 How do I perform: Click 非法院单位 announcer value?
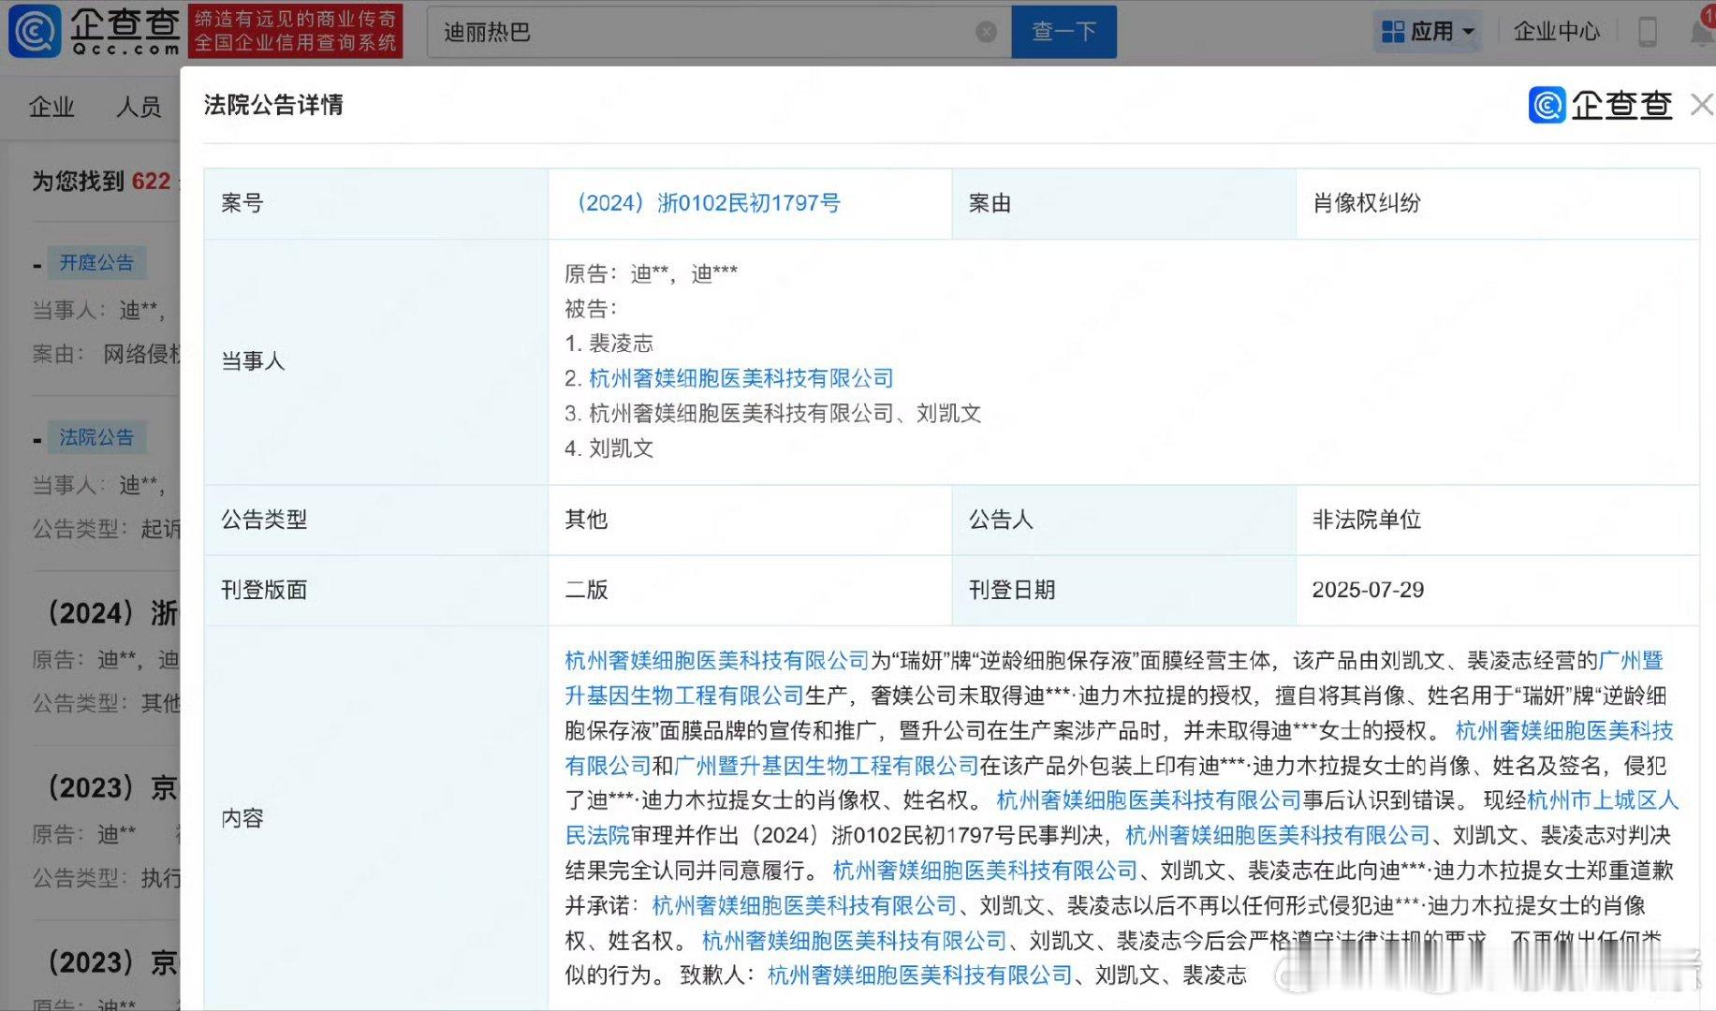pyautogui.click(x=1366, y=520)
